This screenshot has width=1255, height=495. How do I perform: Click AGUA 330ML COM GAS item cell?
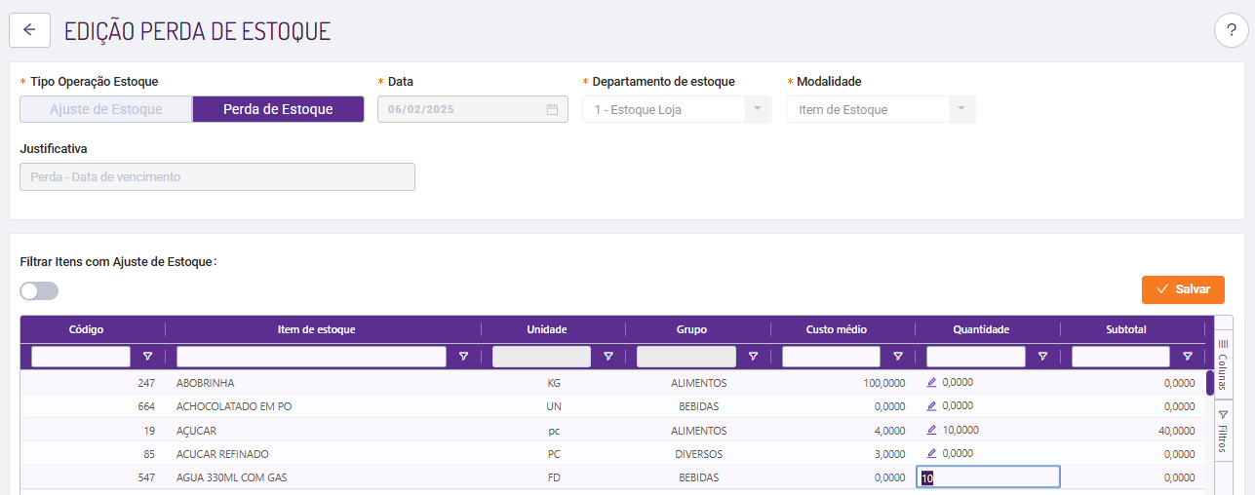[231, 477]
